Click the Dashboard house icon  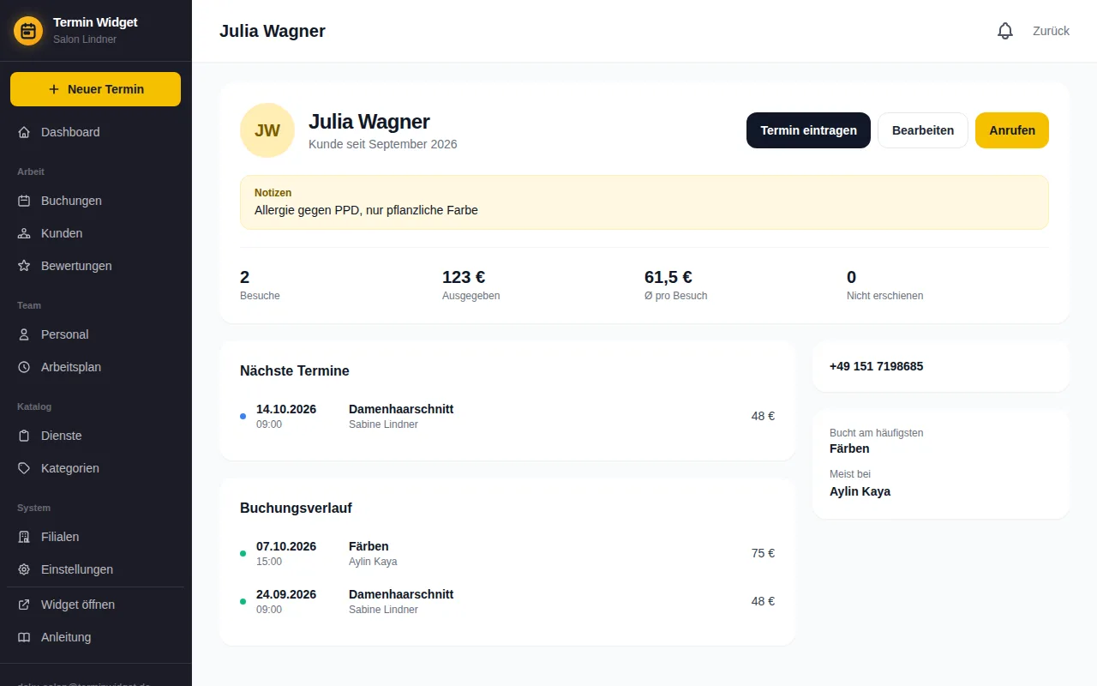click(x=24, y=132)
